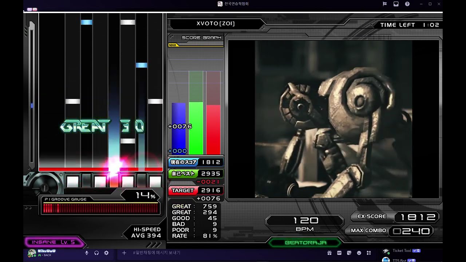
Task: Click the server icon in title bar
Action: [220, 4]
